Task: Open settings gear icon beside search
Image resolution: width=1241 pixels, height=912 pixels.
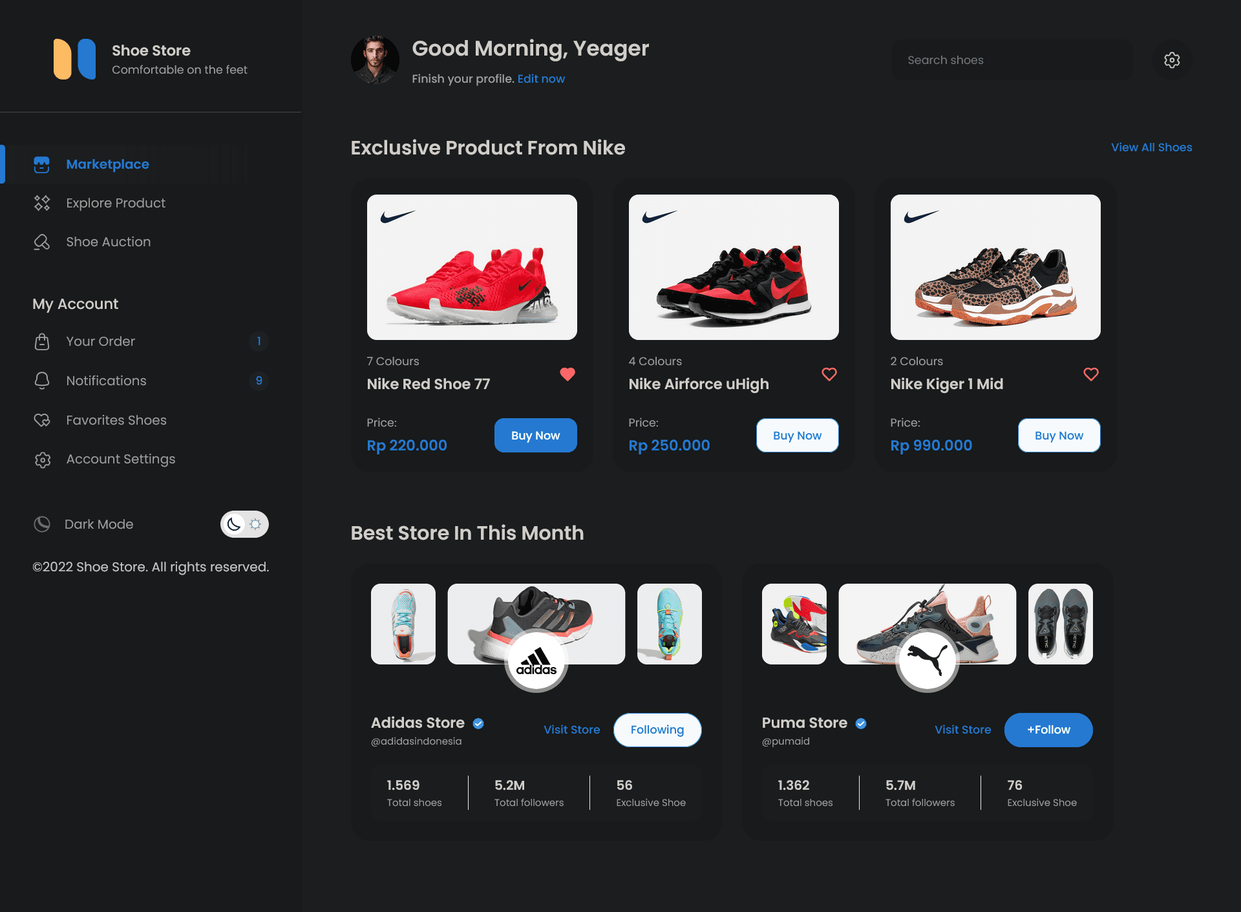Action: pos(1172,60)
